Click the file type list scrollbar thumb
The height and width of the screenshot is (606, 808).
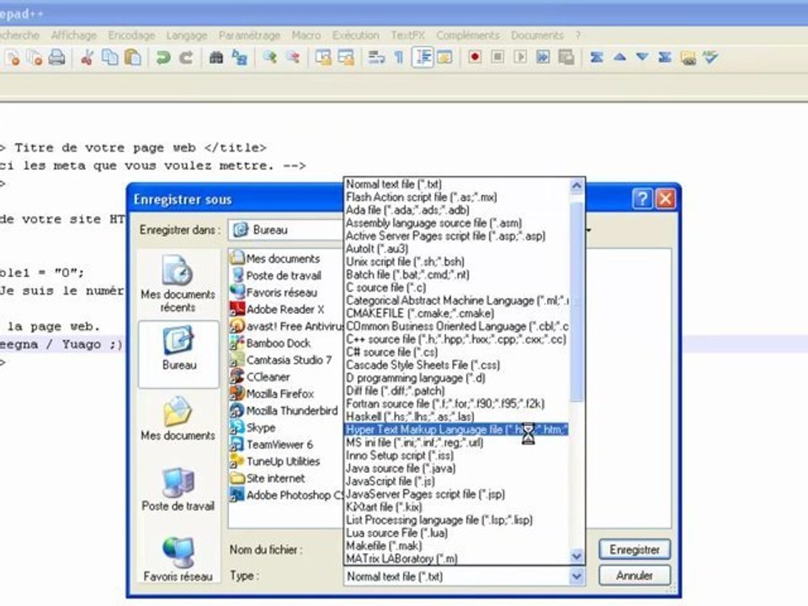tap(577, 301)
